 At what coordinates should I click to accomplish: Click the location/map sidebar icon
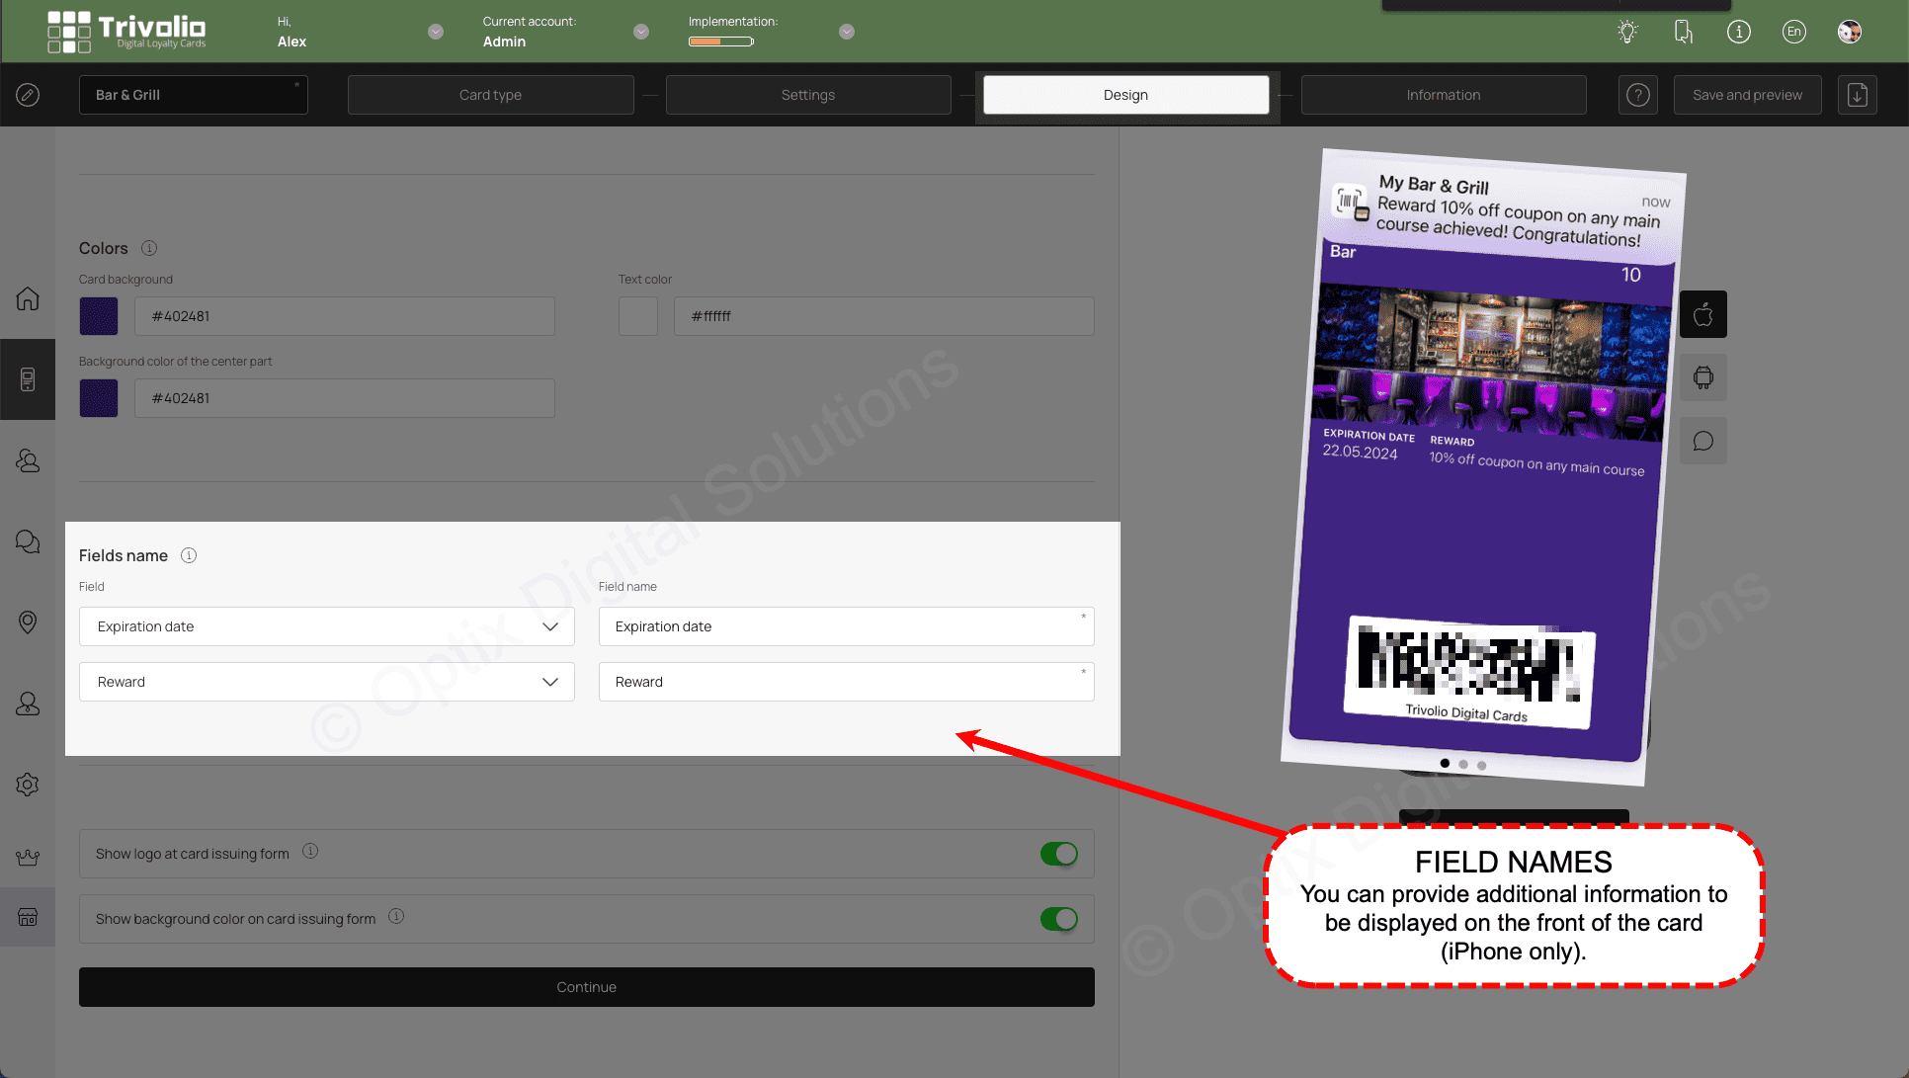click(27, 622)
